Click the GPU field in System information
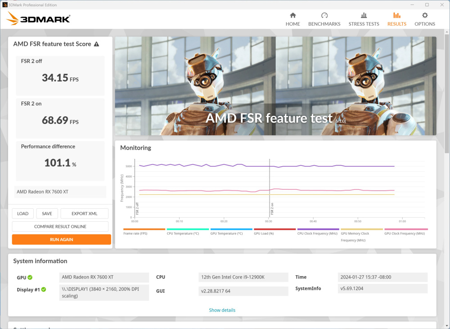 point(104,277)
